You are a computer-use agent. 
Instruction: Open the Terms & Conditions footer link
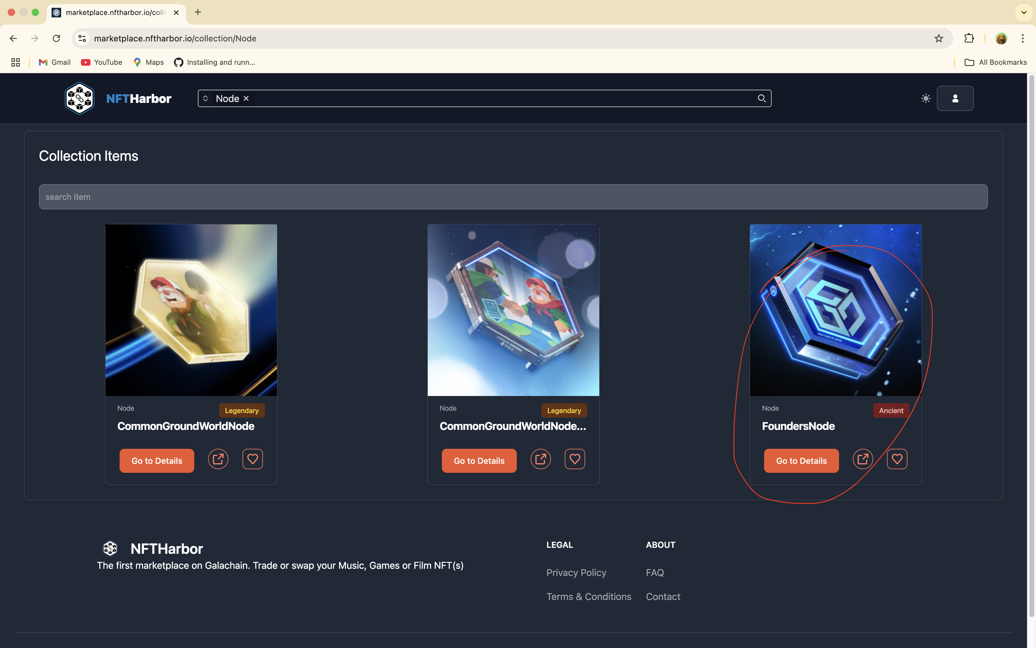[x=589, y=597]
